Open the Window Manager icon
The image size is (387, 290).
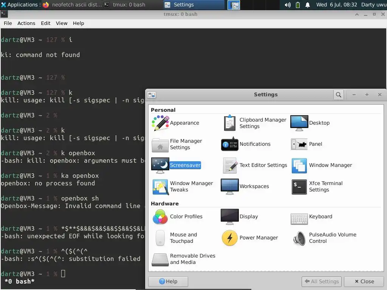pyautogui.click(x=299, y=165)
